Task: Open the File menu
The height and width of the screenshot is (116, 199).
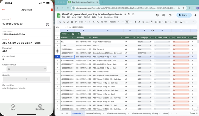Action: click(x=64, y=17)
